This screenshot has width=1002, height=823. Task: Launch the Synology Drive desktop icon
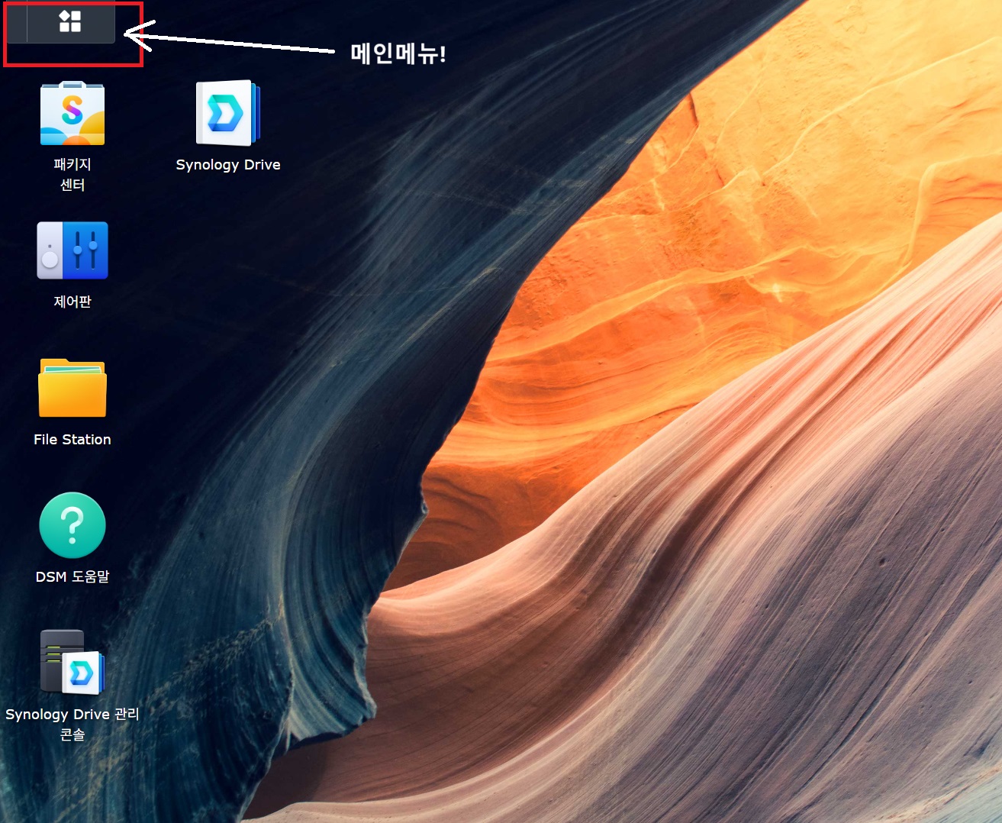pyautogui.click(x=227, y=114)
